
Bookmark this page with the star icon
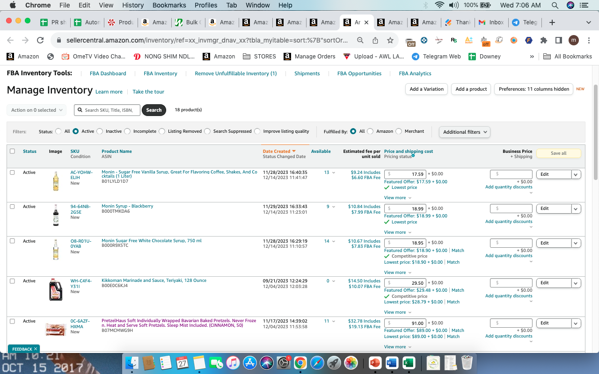(390, 41)
